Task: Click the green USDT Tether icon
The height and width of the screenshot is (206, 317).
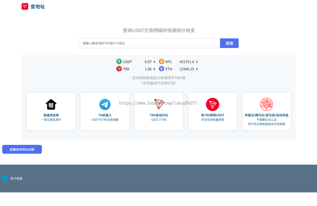Action: point(119,61)
